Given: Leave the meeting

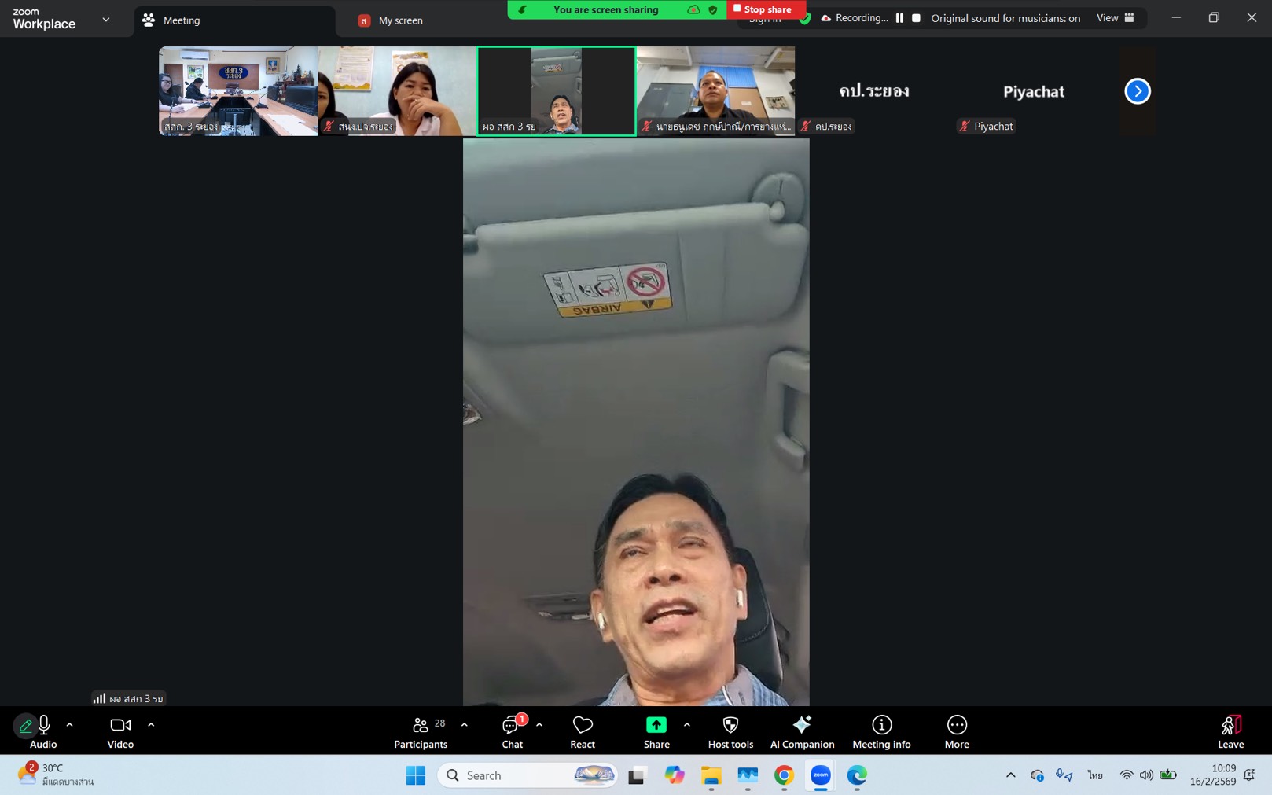Looking at the screenshot, I should pyautogui.click(x=1230, y=731).
